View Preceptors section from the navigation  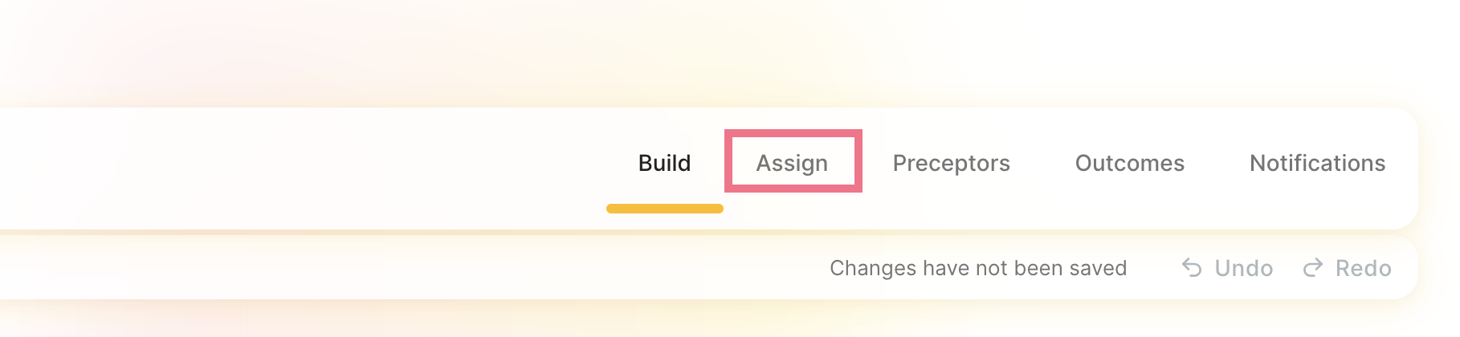pos(951,163)
